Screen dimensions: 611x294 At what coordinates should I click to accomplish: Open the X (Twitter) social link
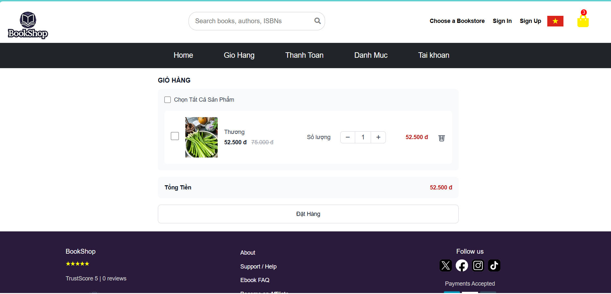coord(445,265)
